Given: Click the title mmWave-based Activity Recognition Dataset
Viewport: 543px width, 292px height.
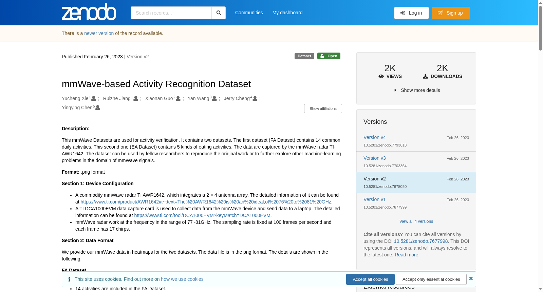Looking at the screenshot, I should pos(156,84).
